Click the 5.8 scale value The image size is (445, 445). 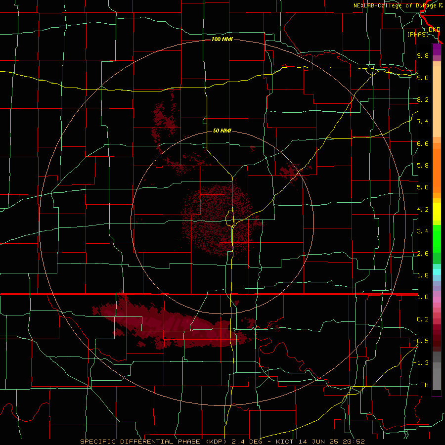tap(423, 166)
